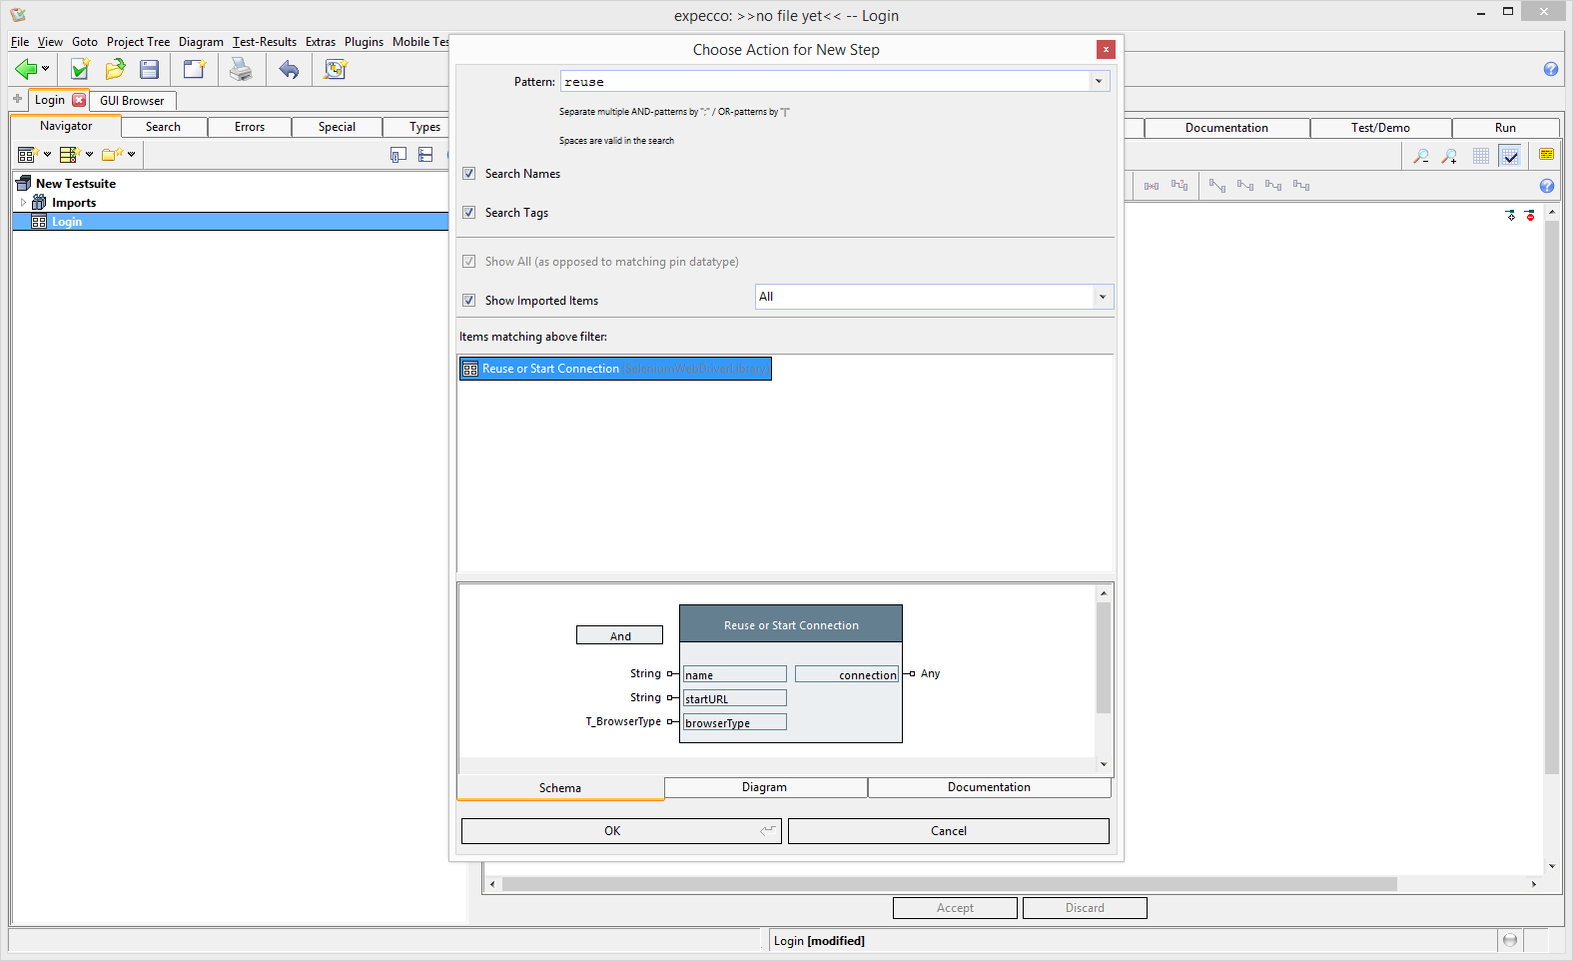Zoom out with magnifier minus icon

[1420, 156]
